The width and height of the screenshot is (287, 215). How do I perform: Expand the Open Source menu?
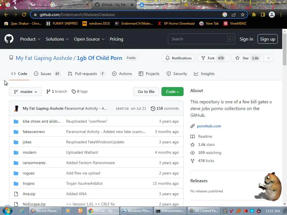[x=89, y=39]
